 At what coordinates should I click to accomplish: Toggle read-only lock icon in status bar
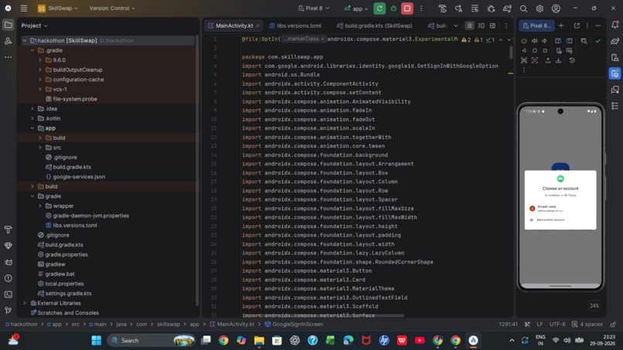tap(613, 325)
